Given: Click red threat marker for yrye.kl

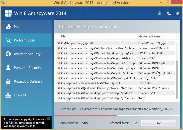Looking at the screenshot, I should tap(59, 83).
